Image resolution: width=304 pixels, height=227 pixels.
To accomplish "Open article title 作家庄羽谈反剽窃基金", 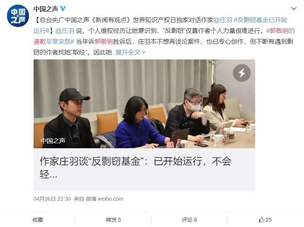I will pyautogui.click(x=135, y=167).
